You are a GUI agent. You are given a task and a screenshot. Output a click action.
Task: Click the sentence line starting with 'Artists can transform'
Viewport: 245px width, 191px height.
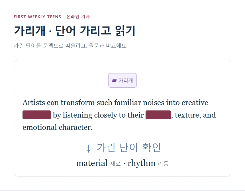pos(115,102)
